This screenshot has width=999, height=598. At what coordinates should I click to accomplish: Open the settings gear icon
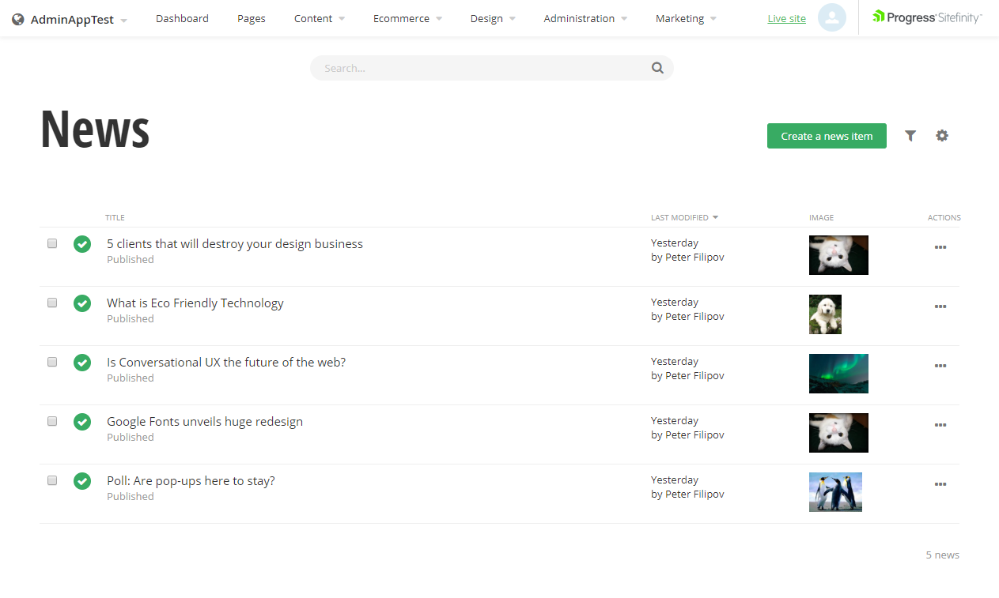(x=942, y=136)
